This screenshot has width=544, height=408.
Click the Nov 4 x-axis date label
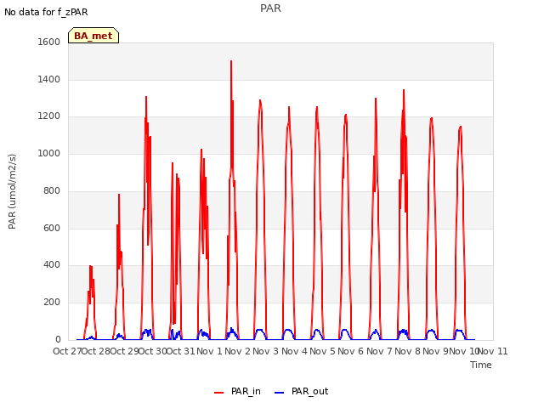pos(294,351)
